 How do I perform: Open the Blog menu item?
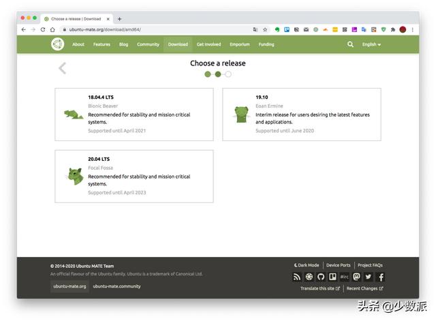tap(123, 44)
